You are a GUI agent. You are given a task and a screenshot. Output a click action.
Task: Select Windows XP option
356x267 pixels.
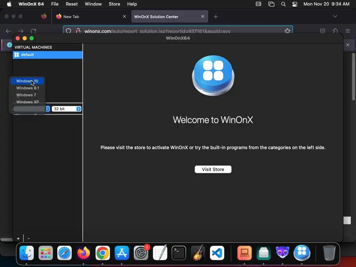(x=27, y=102)
